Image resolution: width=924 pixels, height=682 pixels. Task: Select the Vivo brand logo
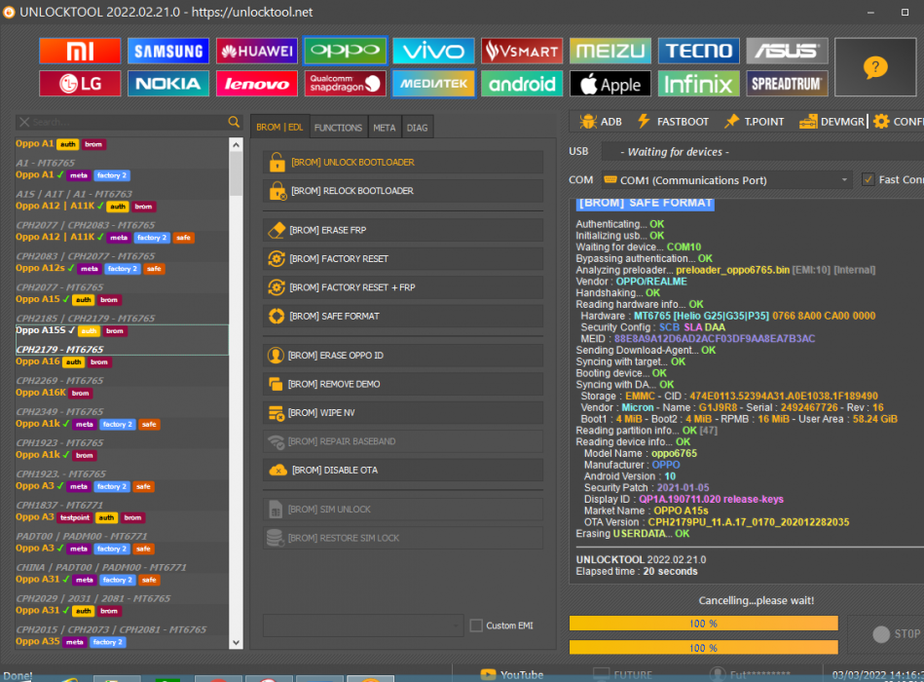tap(433, 51)
